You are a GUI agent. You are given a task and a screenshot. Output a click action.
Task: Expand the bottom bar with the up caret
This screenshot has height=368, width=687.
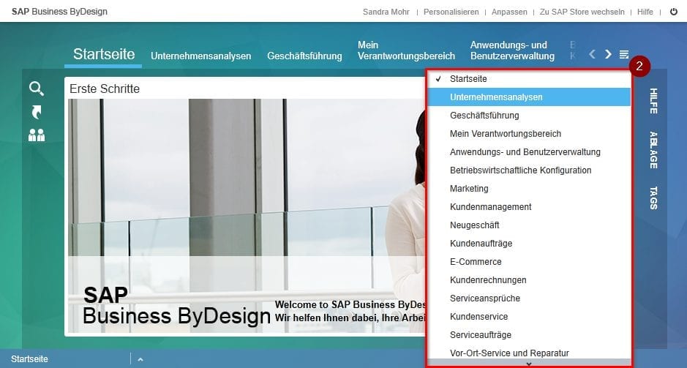click(x=140, y=359)
